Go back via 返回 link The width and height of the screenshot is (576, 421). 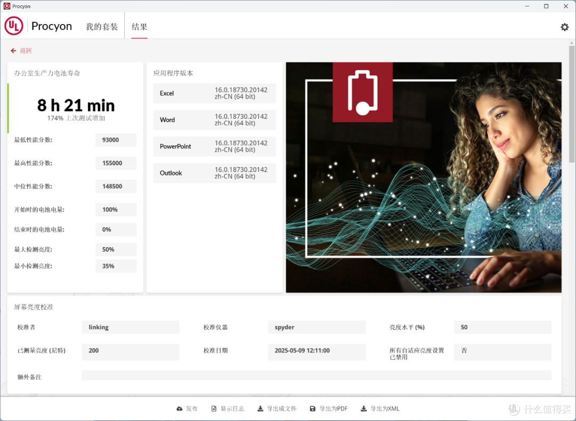[26, 51]
